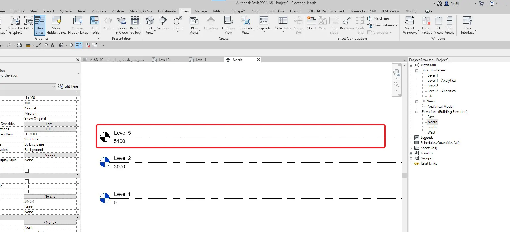Viewport: 510px width, 232px height.
Task: Open the Schedules dropdown
Action: click(x=283, y=24)
